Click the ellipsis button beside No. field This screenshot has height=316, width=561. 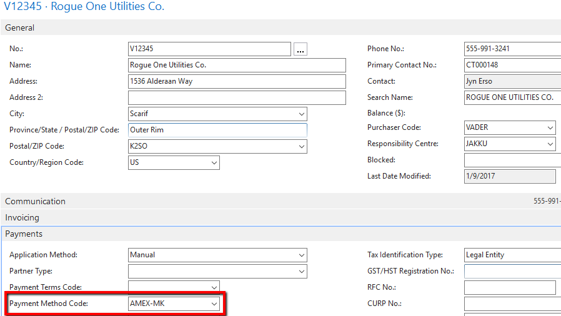coord(300,49)
